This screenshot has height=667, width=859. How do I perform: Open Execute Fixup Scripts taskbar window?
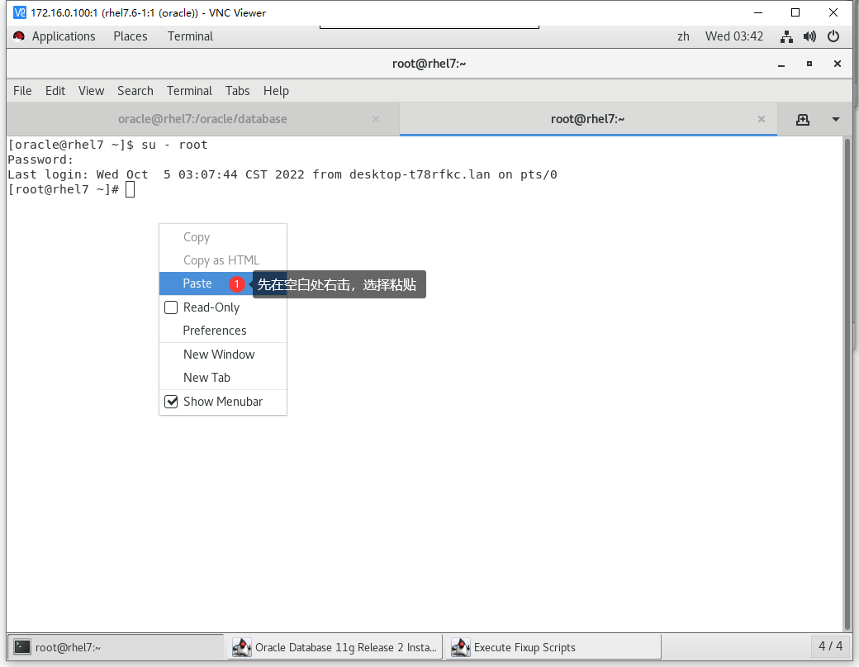553,647
